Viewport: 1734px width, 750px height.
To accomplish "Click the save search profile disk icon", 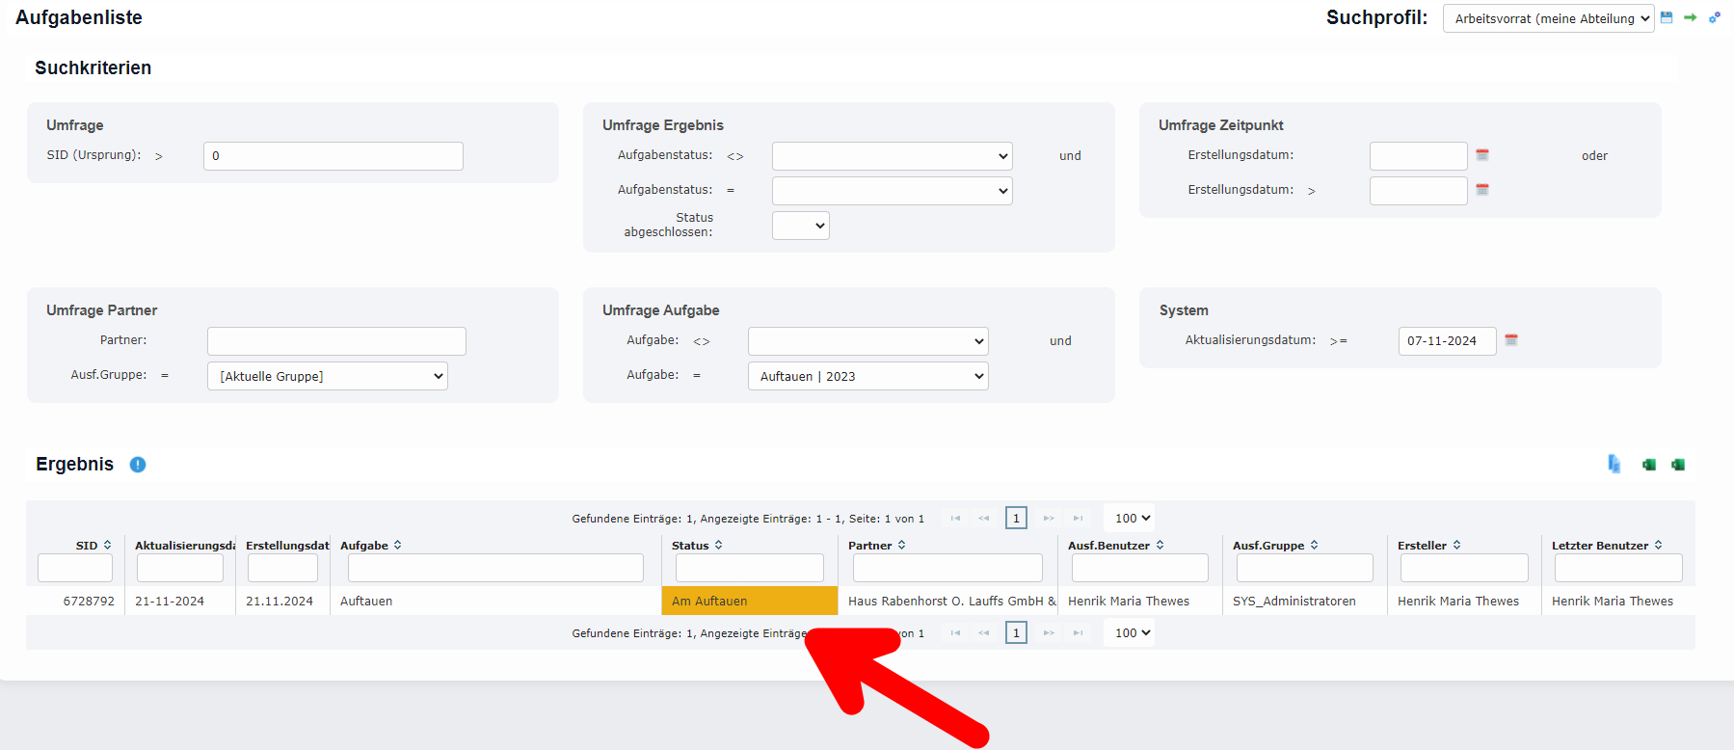I will [x=1667, y=17].
